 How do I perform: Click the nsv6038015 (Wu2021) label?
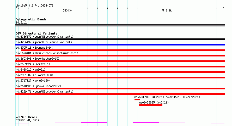(x=30, y=70)
